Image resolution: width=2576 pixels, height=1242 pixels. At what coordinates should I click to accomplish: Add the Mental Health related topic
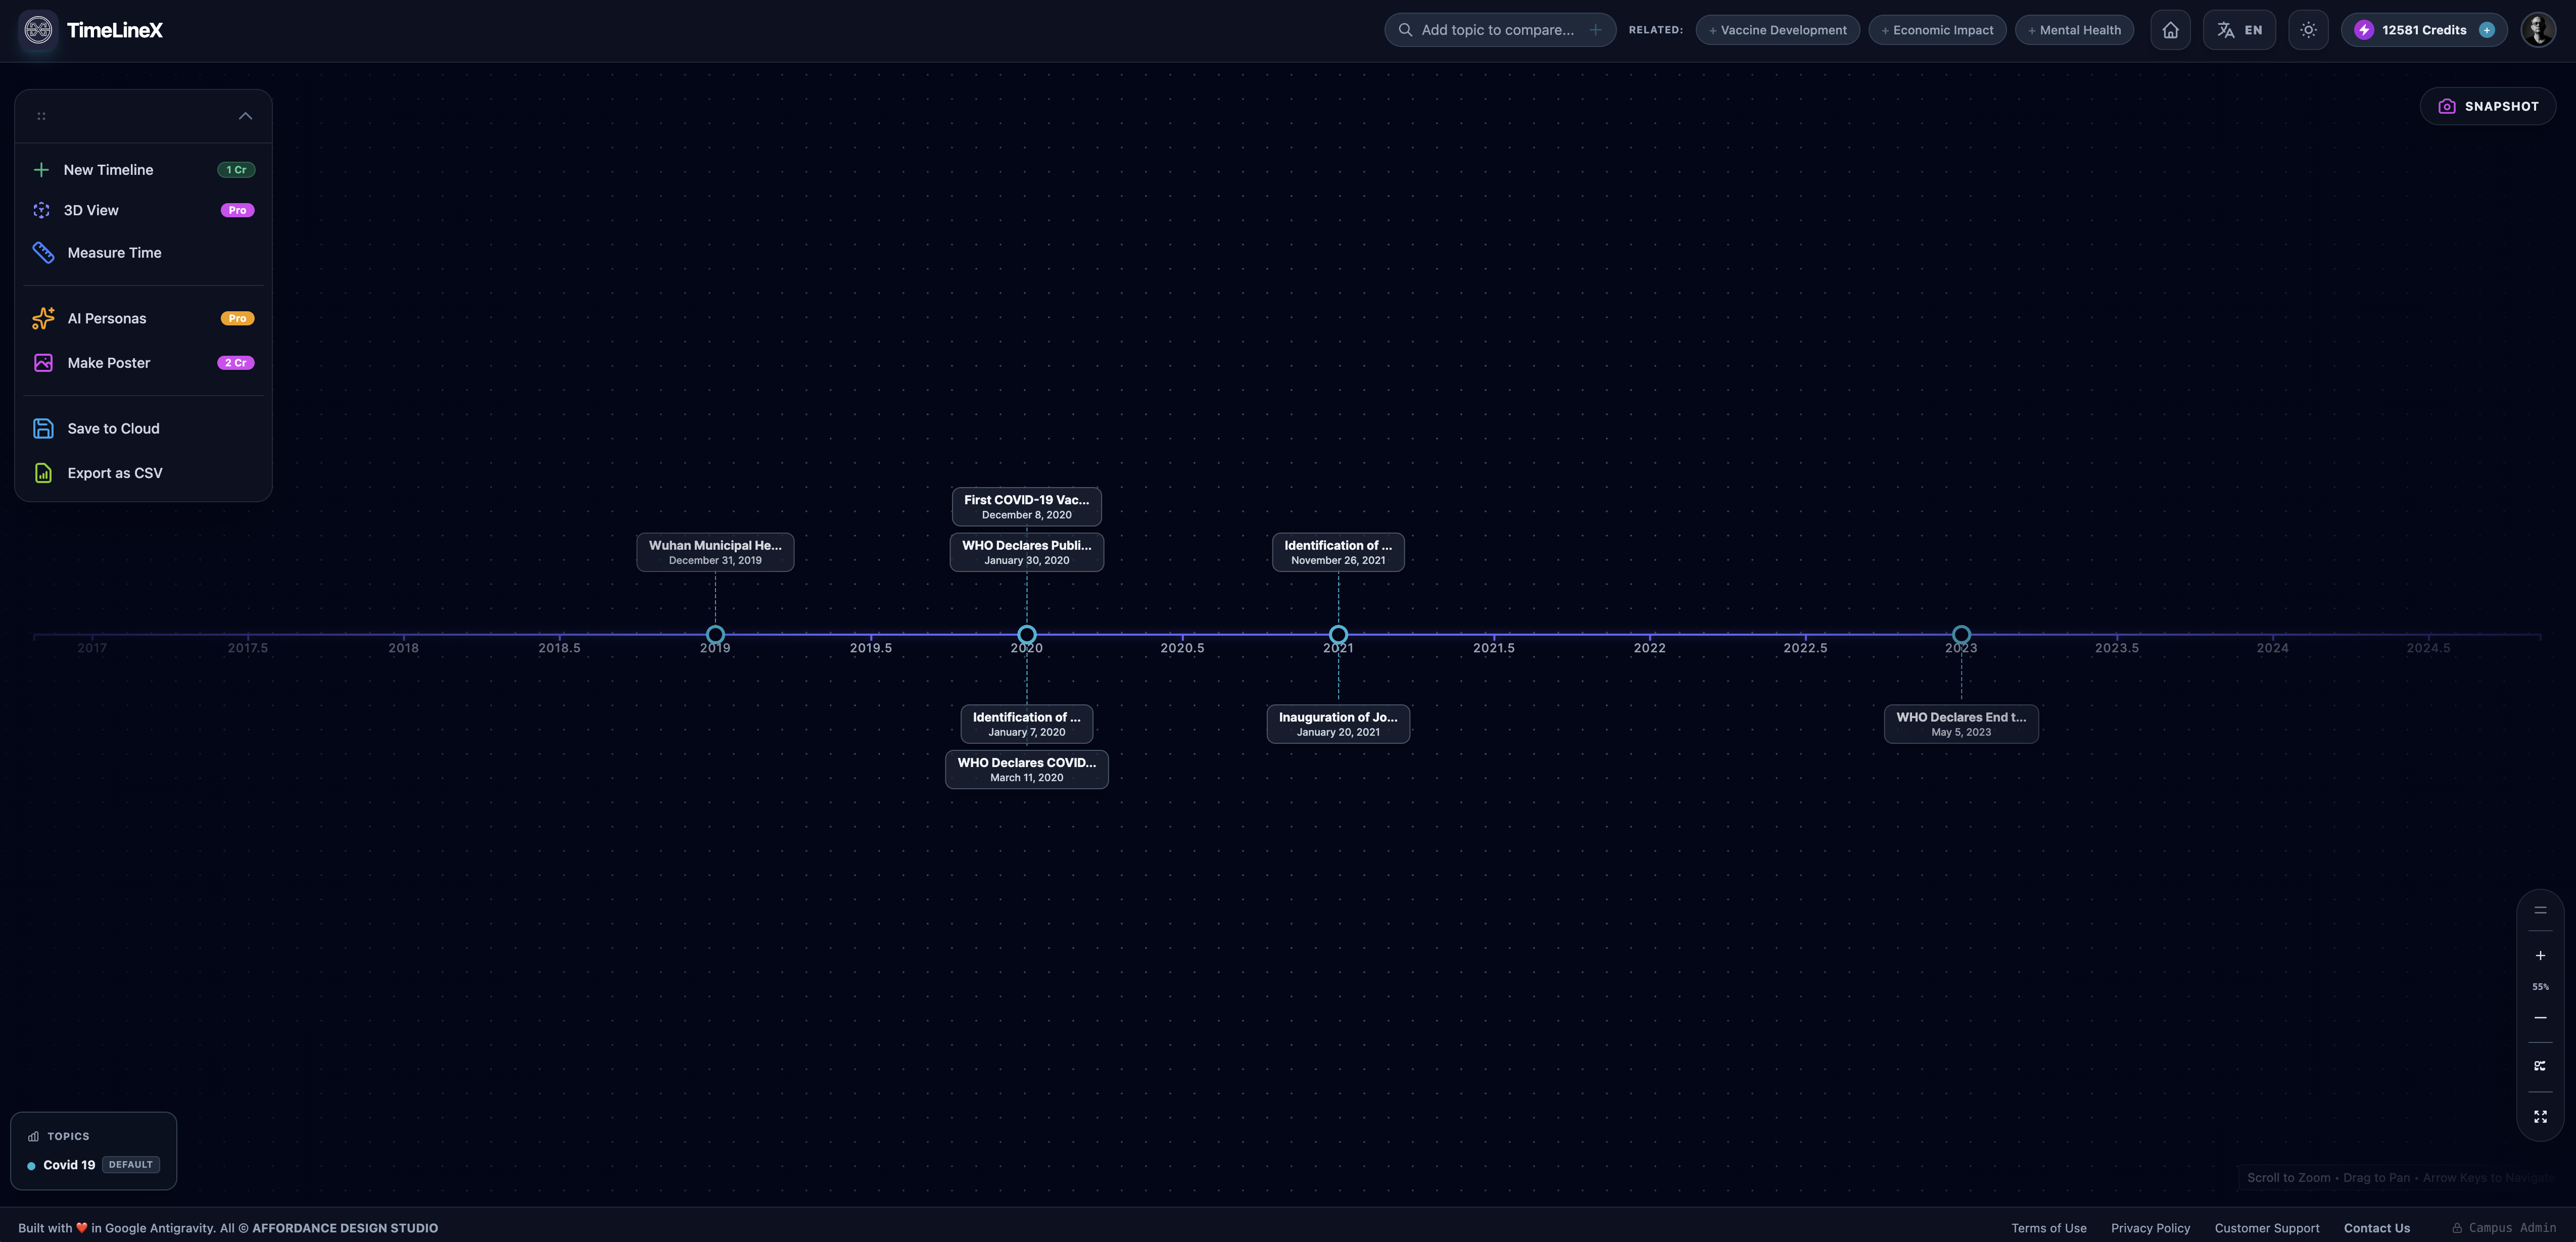2074,29
